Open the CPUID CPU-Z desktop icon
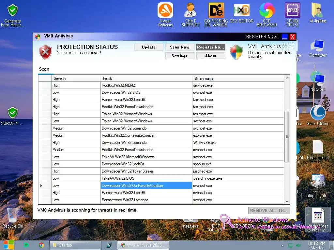 [292, 14]
